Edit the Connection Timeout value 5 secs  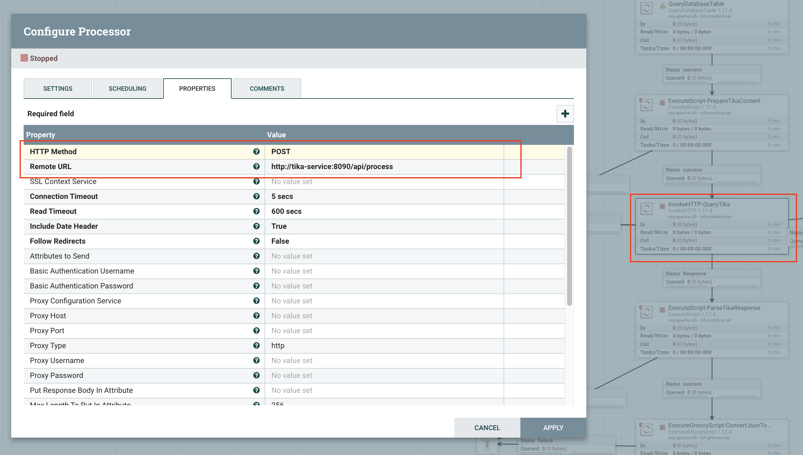click(384, 196)
